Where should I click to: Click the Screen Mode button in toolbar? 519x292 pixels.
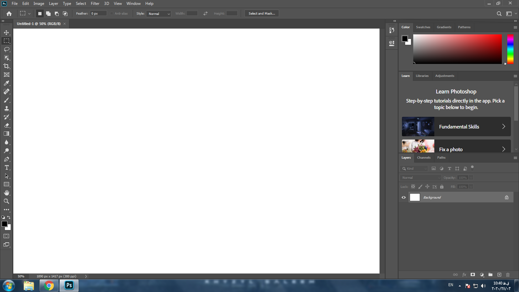pos(6,245)
